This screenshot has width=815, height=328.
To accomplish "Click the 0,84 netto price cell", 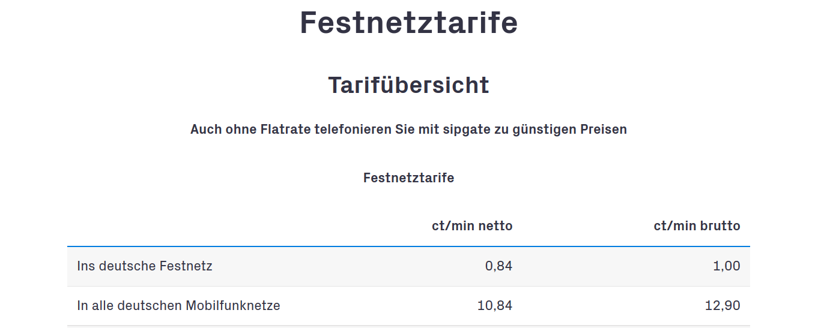I will pos(498,266).
